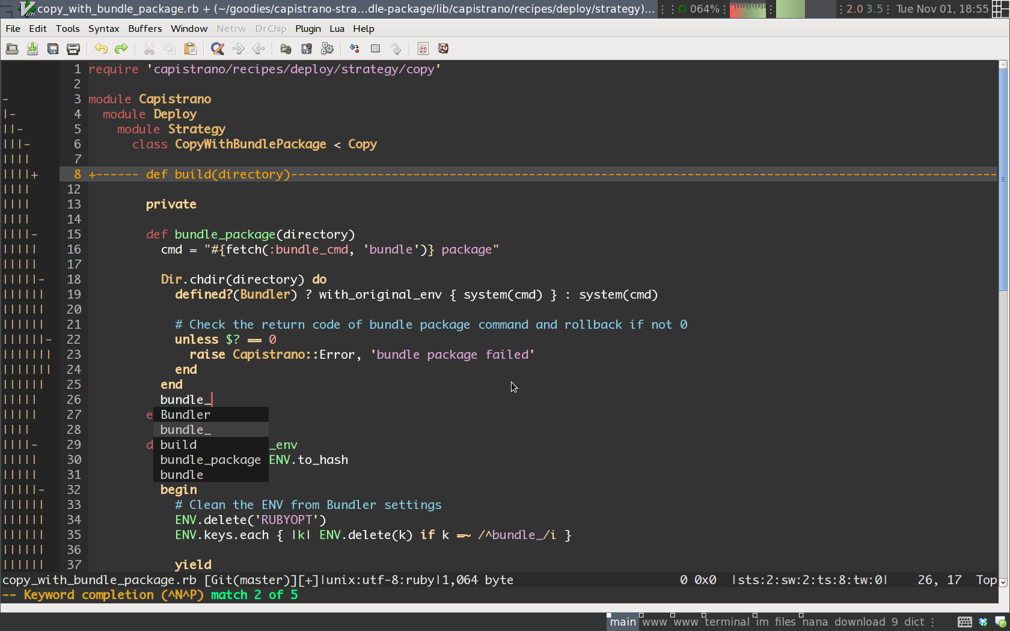The image size is (1010, 631).
Task: Click the Find Previous arrow icon
Action: tap(259, 49)
